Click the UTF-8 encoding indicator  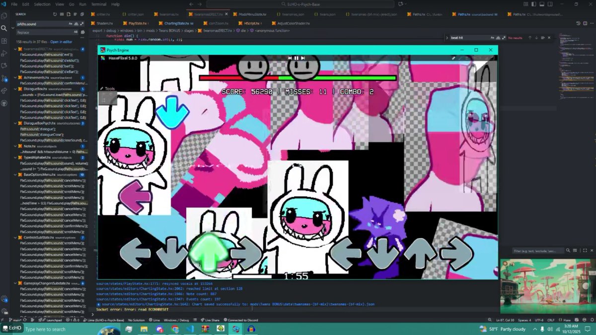point(538,320)
